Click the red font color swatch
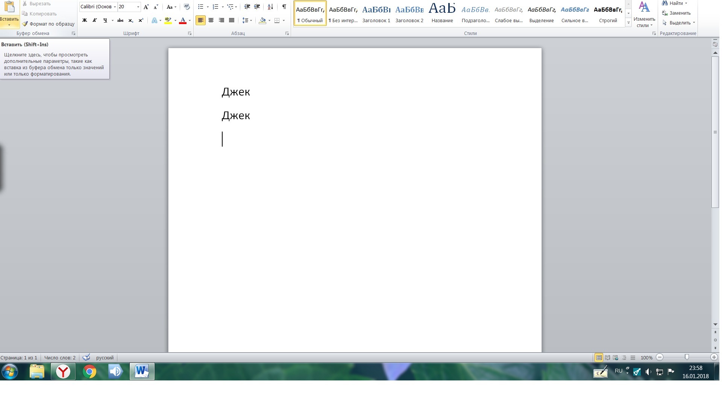The image size is (722, 406). pos(183,21)
